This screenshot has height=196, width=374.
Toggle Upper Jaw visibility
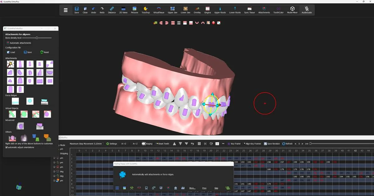point(173,10)
